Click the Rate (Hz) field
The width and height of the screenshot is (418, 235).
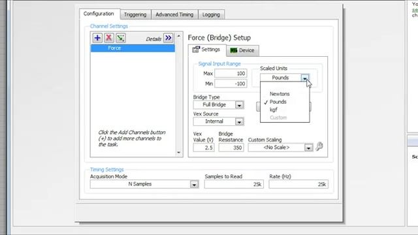click(x=298, y=184)
